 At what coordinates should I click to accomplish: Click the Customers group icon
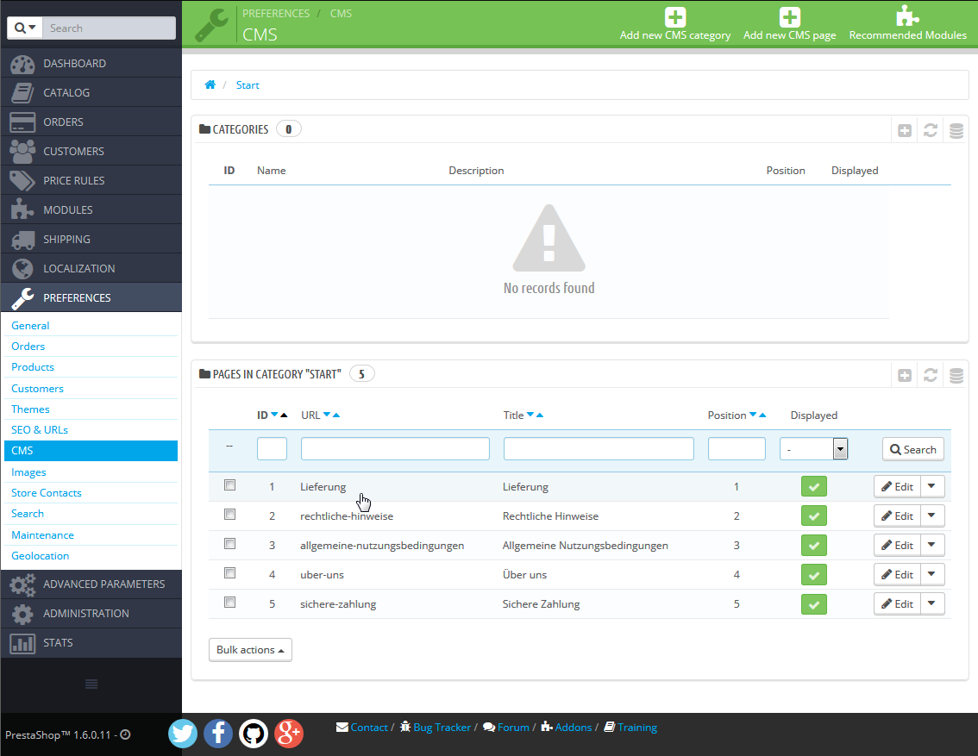(22, 152)
